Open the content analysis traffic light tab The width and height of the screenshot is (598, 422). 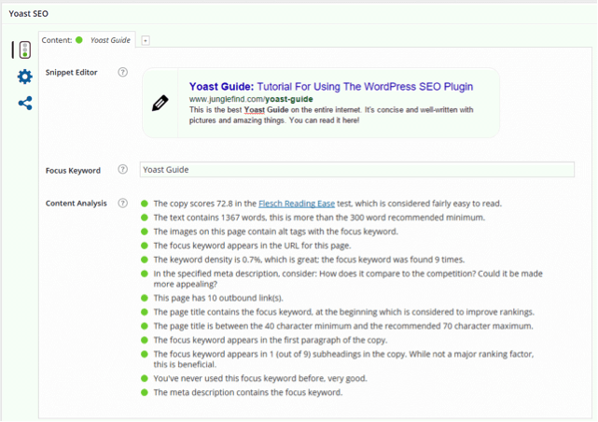pyautogui.click(x=23, y=50)
